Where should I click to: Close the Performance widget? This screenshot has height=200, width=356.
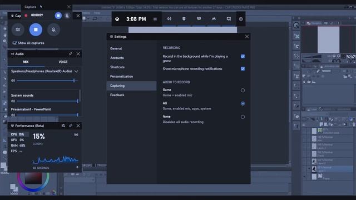78,126
